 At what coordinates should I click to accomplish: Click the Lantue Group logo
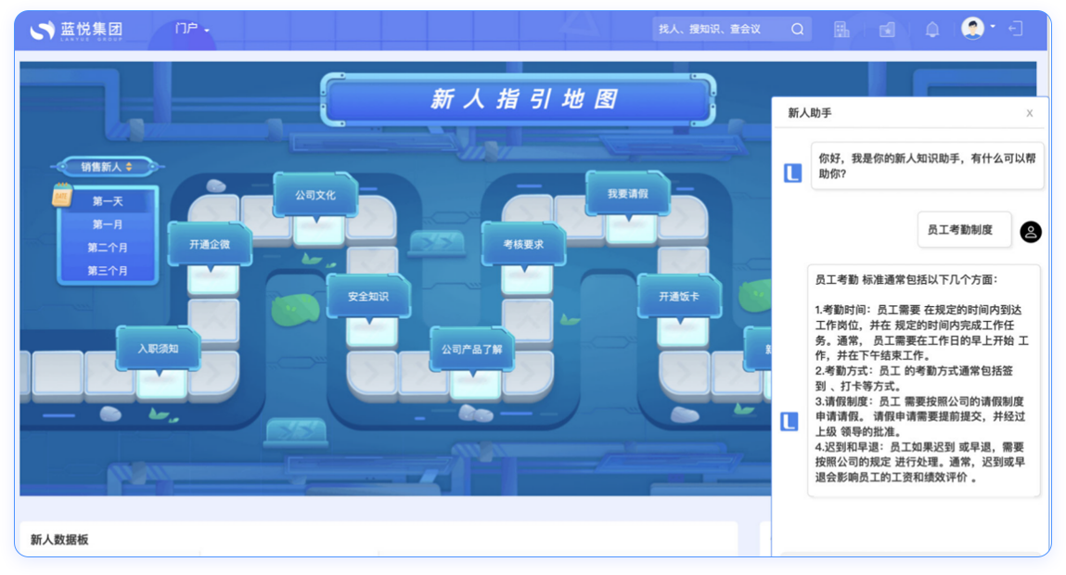(76, 30)
